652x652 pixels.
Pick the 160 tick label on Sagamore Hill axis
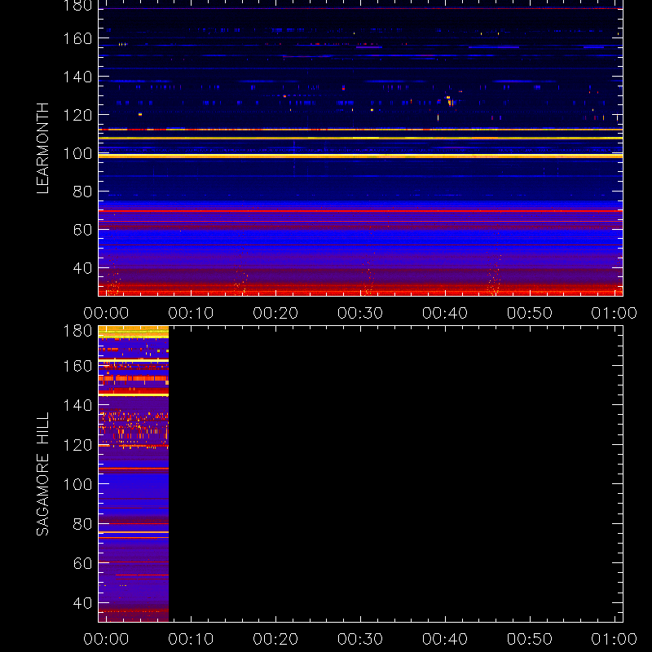click(x=77, y=366)
